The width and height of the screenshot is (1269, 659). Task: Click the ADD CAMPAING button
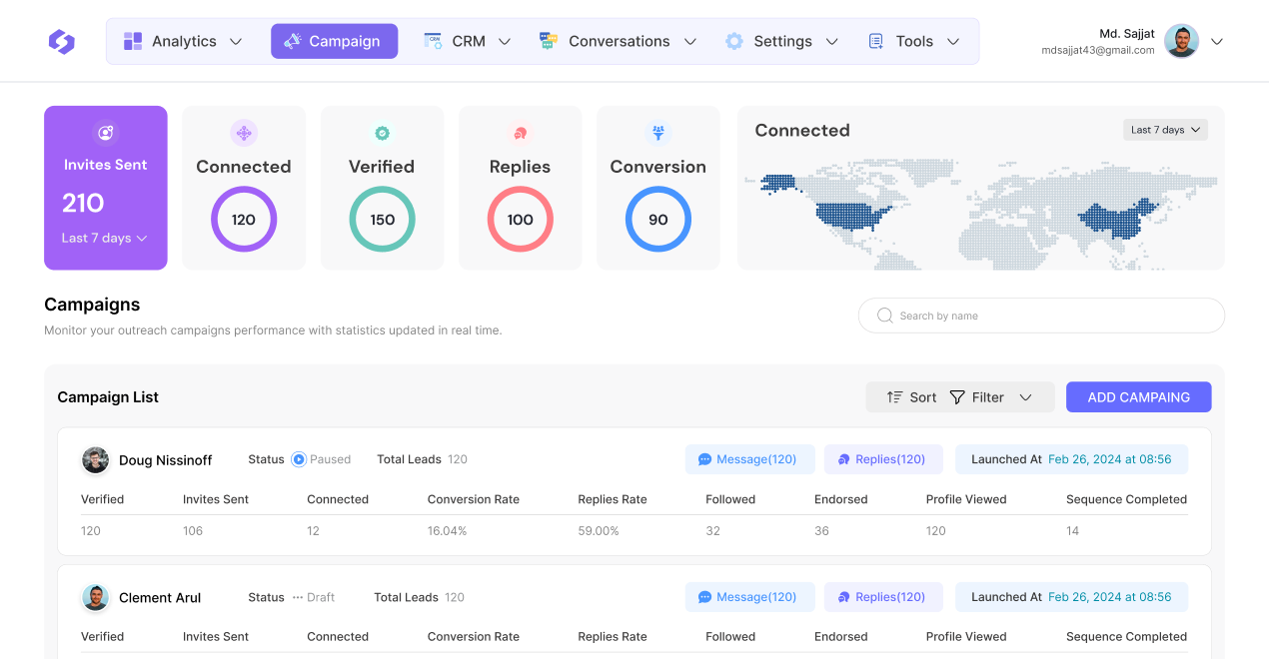tap(1139, 397)
